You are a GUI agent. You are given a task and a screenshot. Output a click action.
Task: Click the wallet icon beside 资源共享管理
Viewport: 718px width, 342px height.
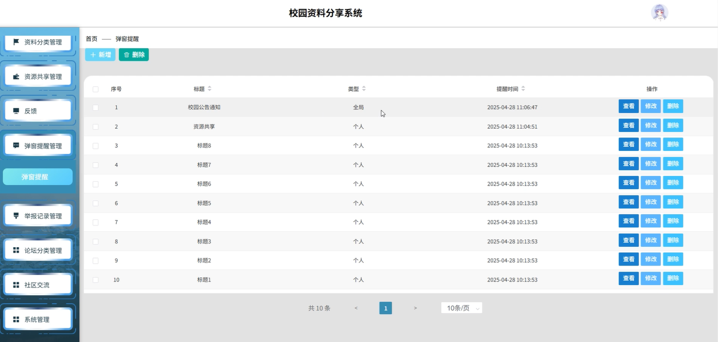pos(16,76)
